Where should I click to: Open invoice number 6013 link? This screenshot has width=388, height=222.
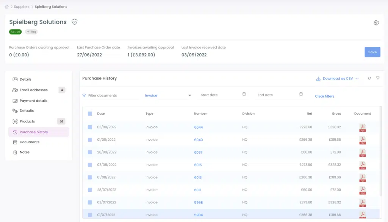tap(198, 177)
